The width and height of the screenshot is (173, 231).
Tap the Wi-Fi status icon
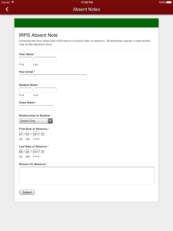click(13, 2)
